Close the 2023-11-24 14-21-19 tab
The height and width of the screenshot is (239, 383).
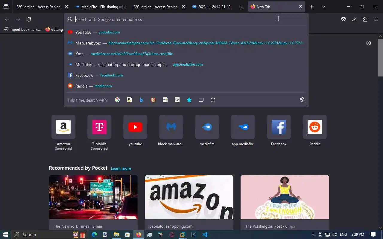click(242, 7)
